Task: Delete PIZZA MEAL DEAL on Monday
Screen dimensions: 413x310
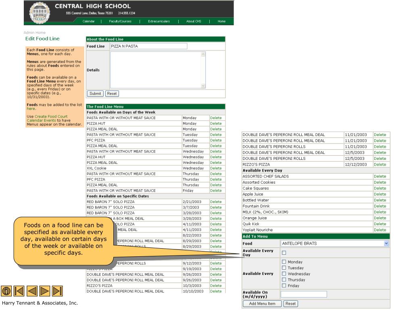Action: [x=216, y=129]
